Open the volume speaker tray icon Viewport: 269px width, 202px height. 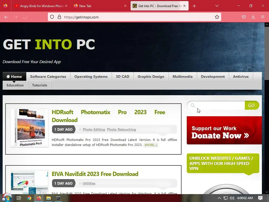pos(232,198)
